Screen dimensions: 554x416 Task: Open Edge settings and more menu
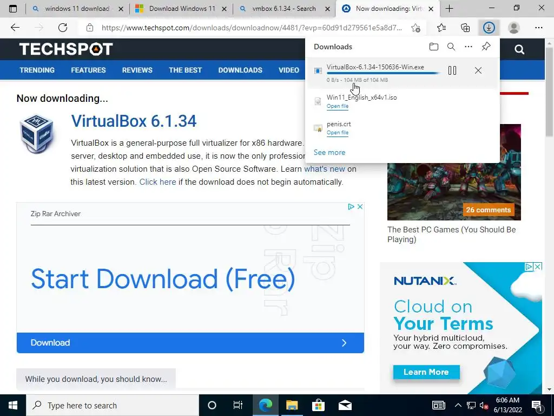pyautogui.click(x=538, y=28)
